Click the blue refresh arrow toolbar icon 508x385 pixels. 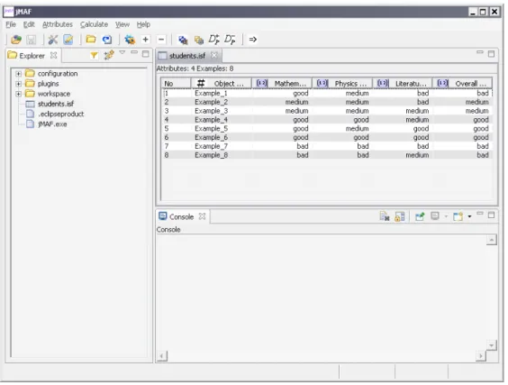[106, 40]
